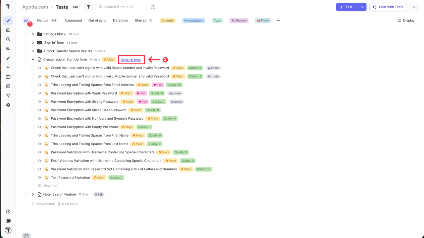Screen dimensions: 424x238
Task: Open advanced filter sliders icon next to search
Action: pos(153,7)
